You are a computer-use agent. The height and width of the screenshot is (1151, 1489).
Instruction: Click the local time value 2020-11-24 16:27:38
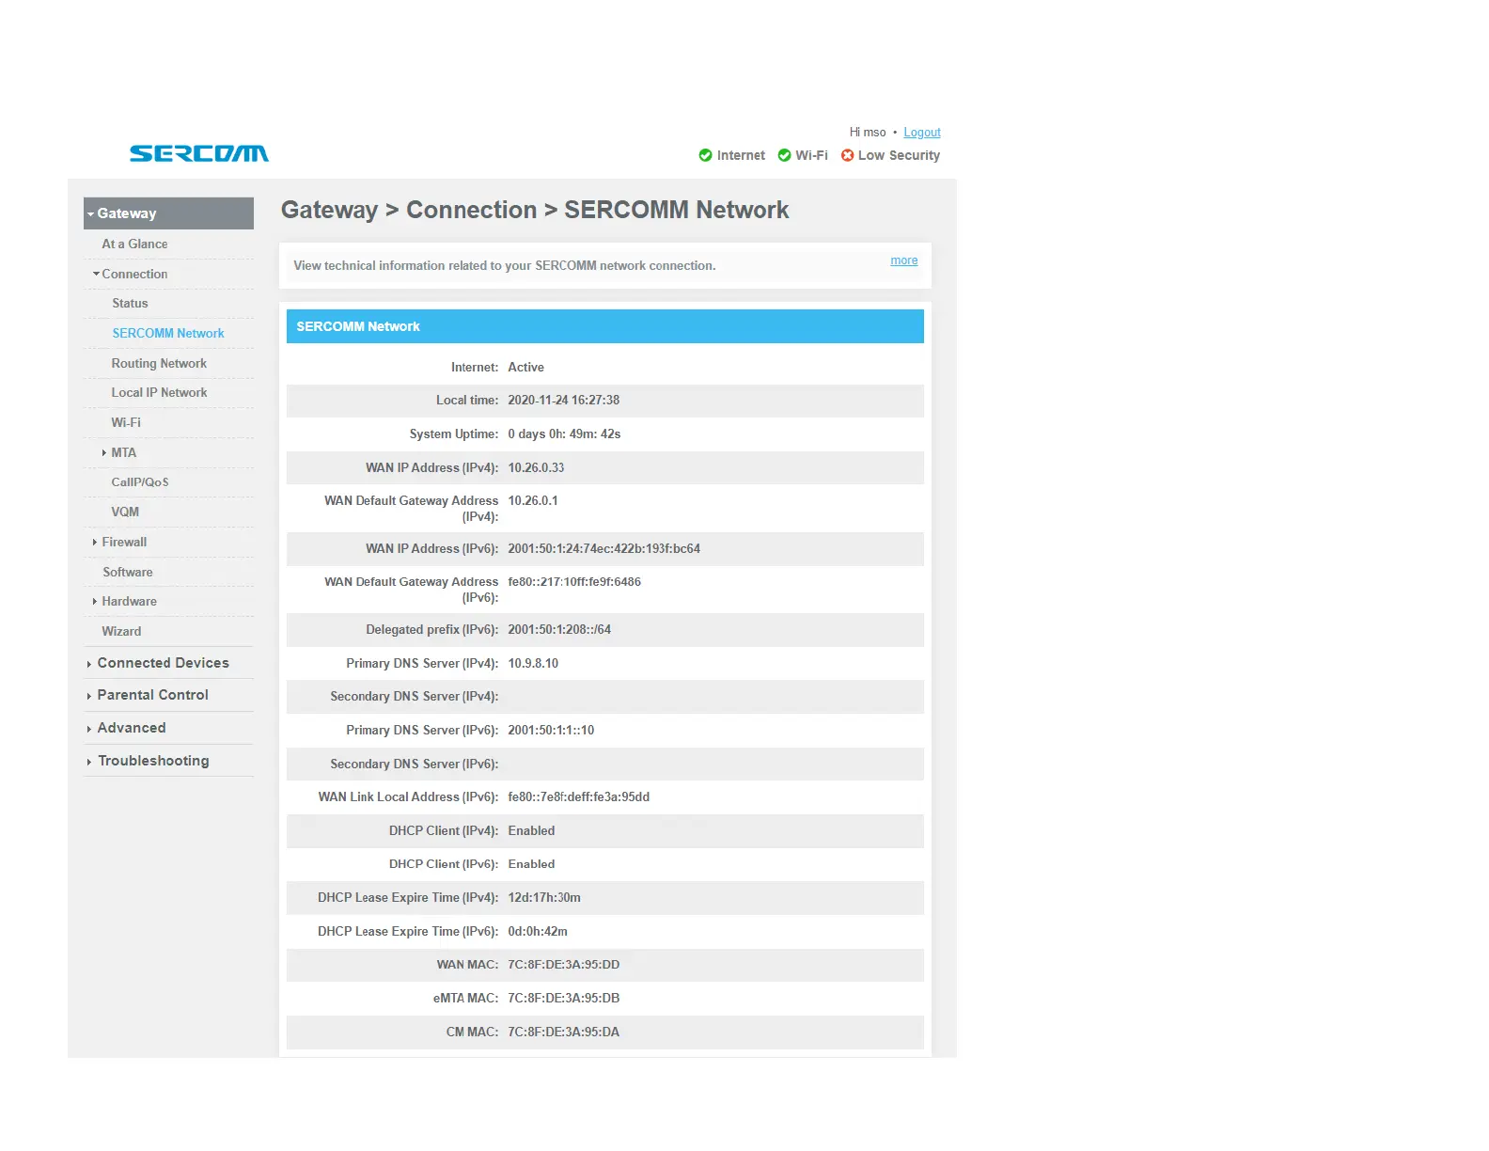pos(564,400)
